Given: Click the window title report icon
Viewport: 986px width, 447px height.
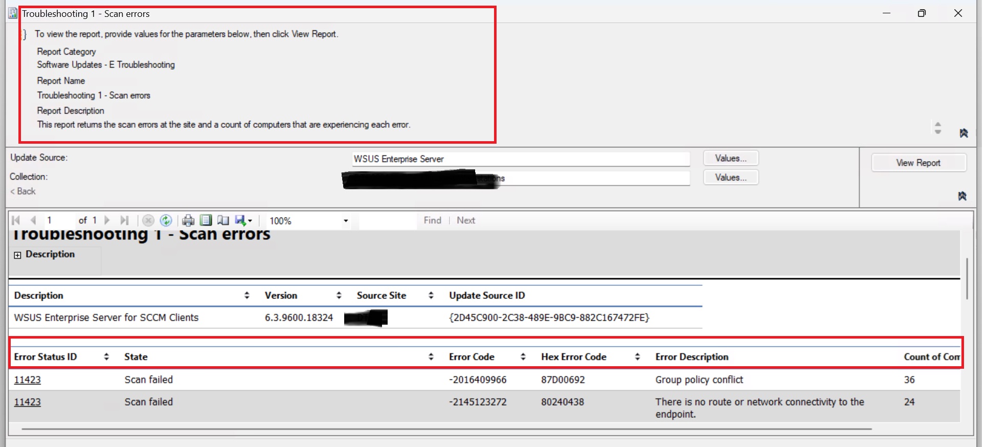Looking at the screenshot, I should pos(13,13).
